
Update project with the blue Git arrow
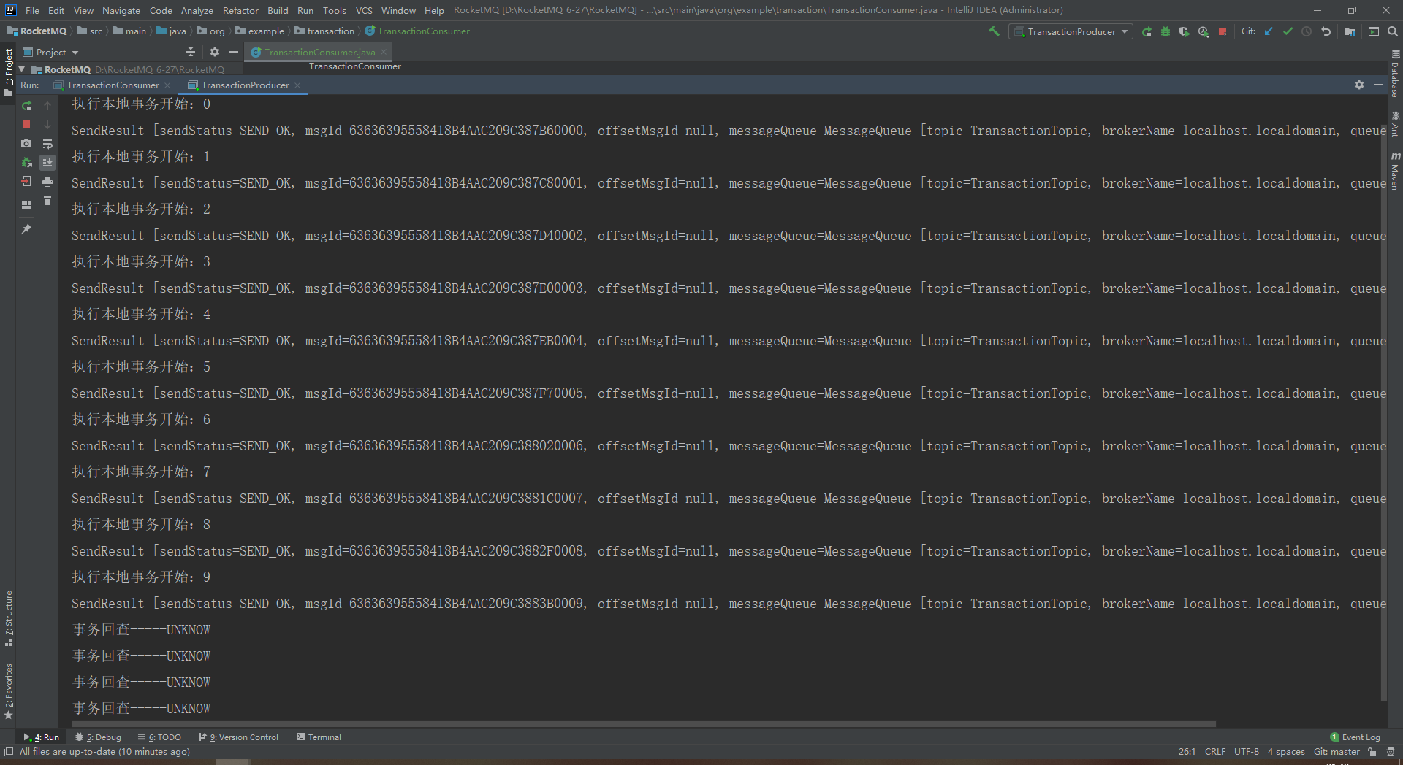1269,31
